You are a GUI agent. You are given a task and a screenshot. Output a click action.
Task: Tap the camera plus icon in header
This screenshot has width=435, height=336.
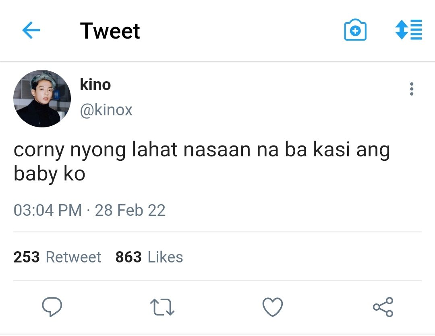pos(355,30)
